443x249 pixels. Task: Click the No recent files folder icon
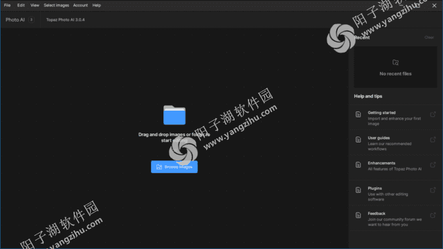tap(395, 62)
